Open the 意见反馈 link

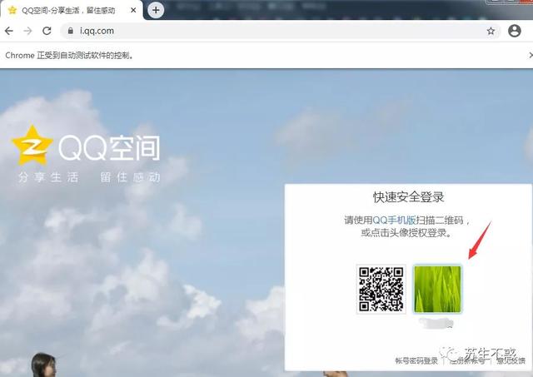coord(511,360)
